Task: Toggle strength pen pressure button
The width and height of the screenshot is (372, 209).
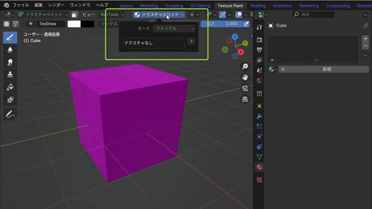Action: [x=246, y=24]
